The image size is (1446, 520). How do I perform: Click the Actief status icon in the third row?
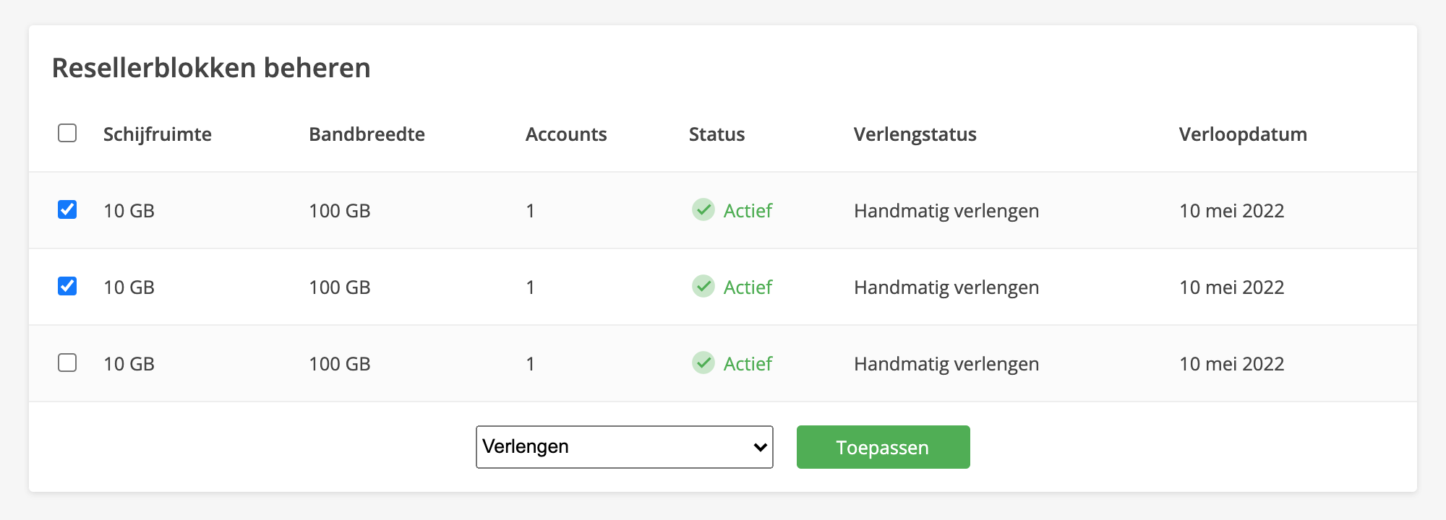(702, 363)
